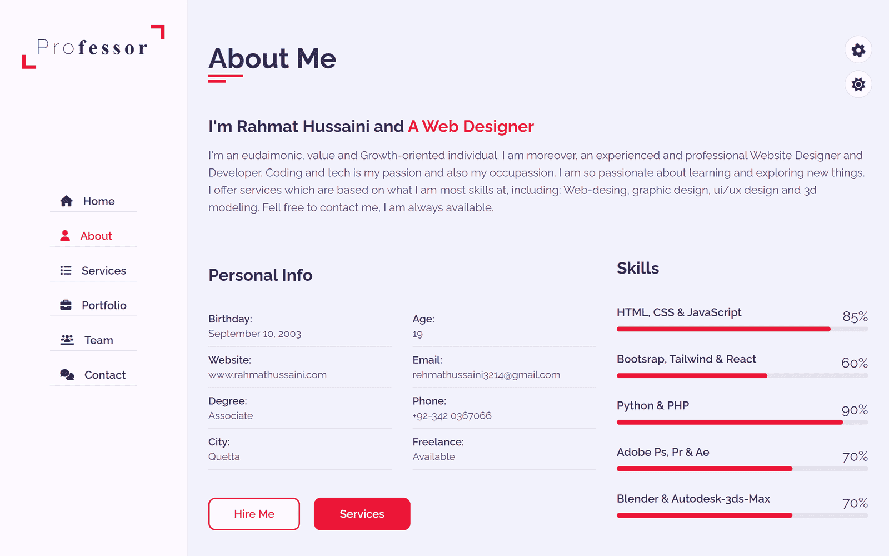Click the Home house icon
The image size is (889, 556).
click(x=67, y=201)
